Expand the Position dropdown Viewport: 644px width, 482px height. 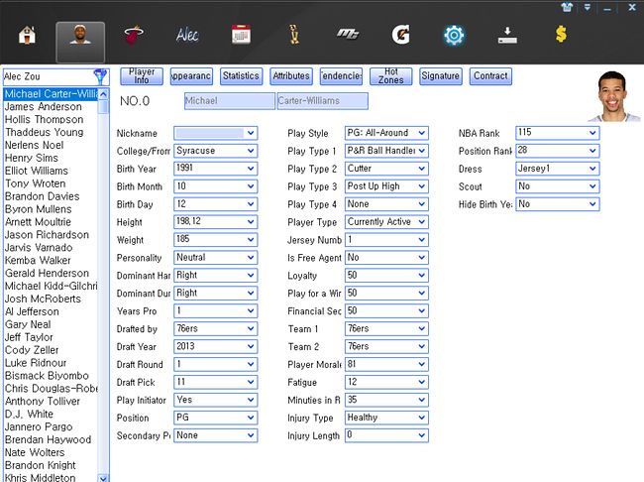(250, 418)
